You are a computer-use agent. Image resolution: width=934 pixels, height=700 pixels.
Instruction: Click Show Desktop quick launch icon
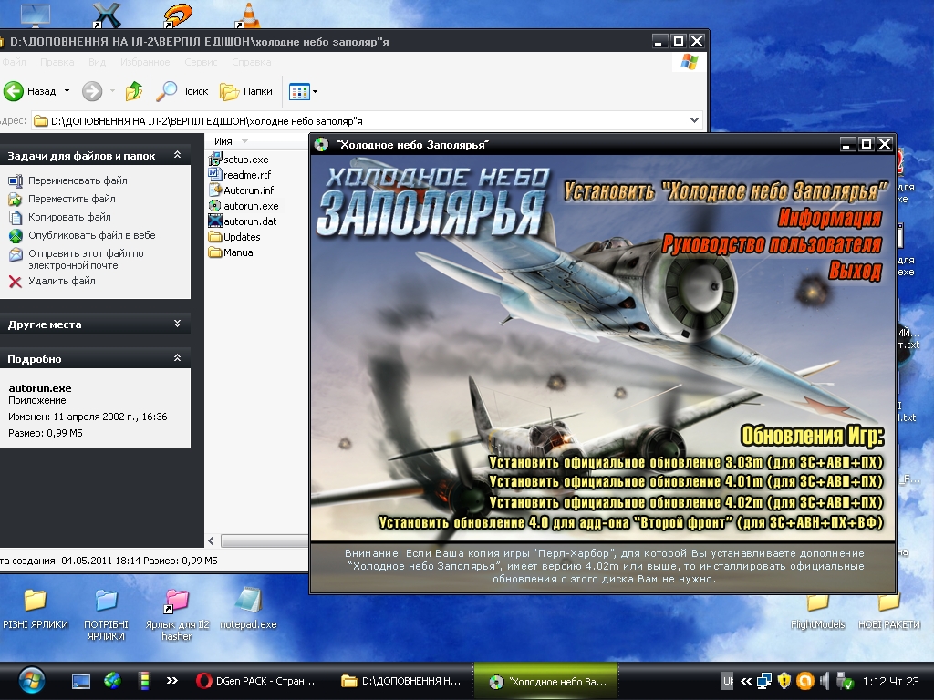tap(81, 681)
